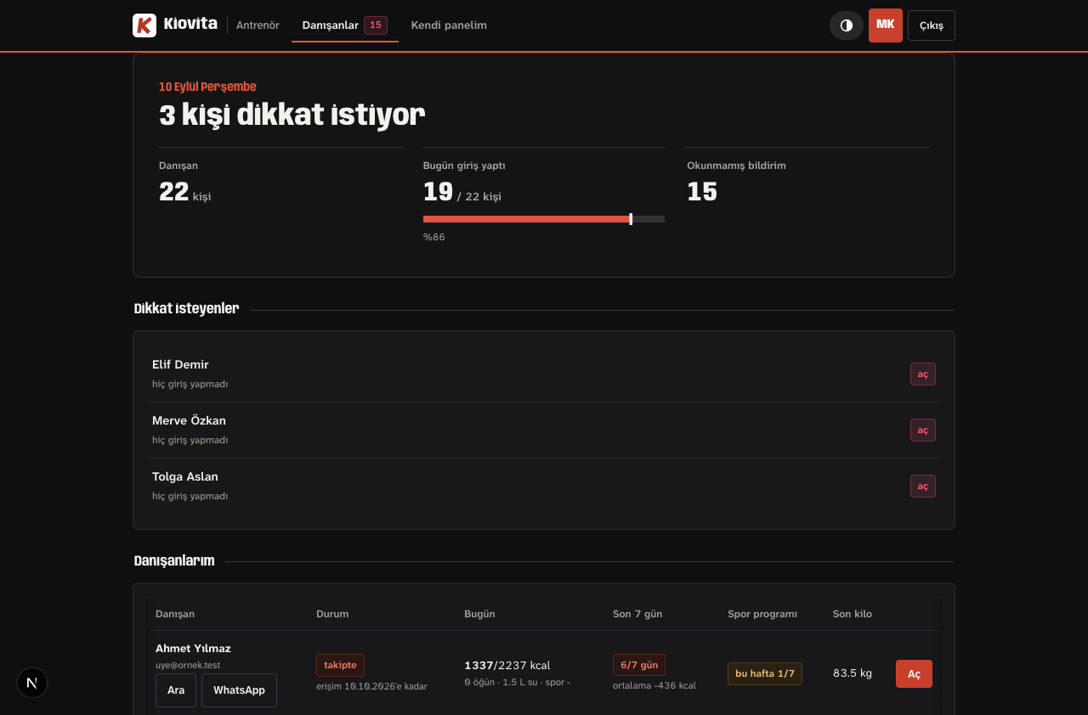
Task: Click the Son kilo column header
Action: coord(853,614)
